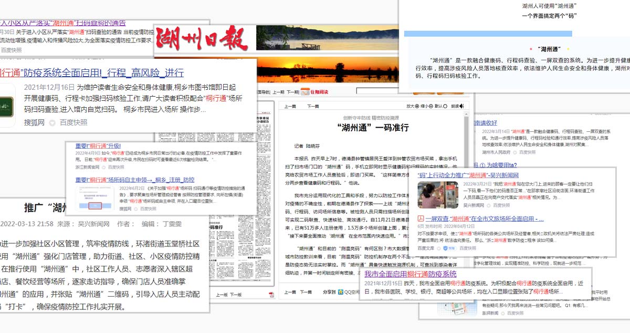Click 下一篇 above the article title
Screen dimensions: 630x333
313,106
